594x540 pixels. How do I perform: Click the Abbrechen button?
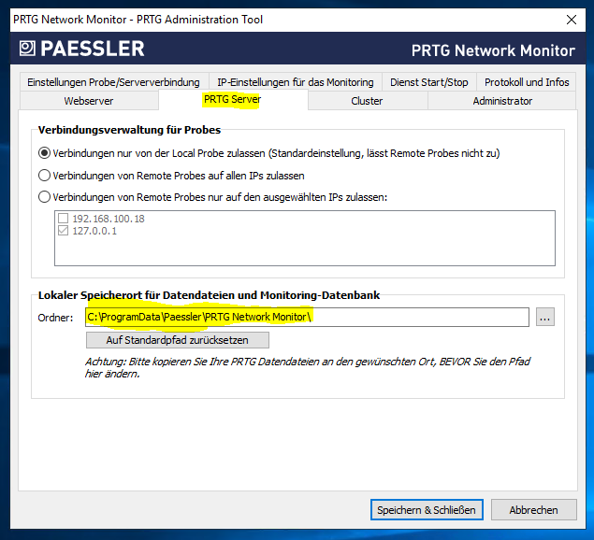[534, 510]
